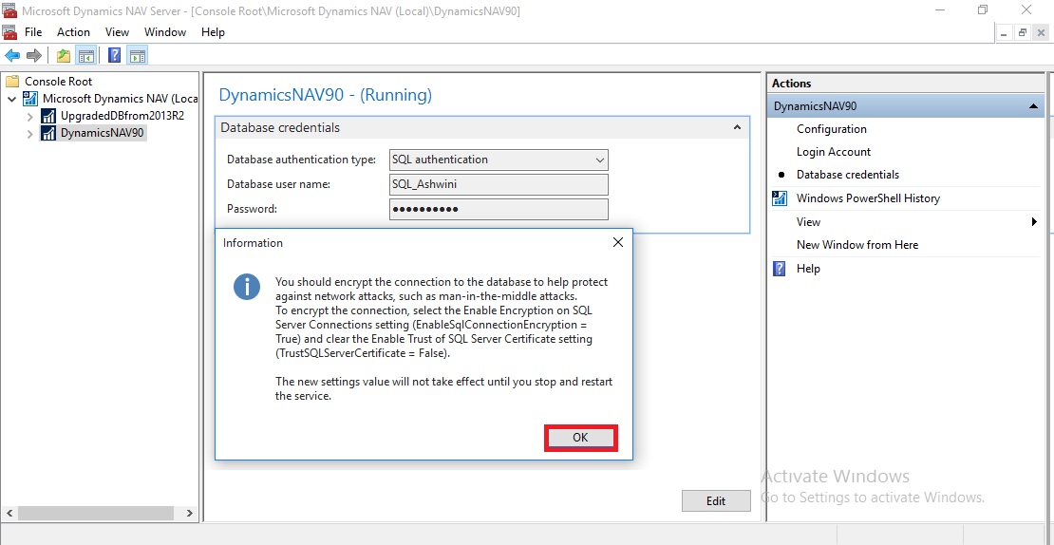Open Windows PowerShell History action
This screenshot has width=1054, height=545.
point(868,198)
